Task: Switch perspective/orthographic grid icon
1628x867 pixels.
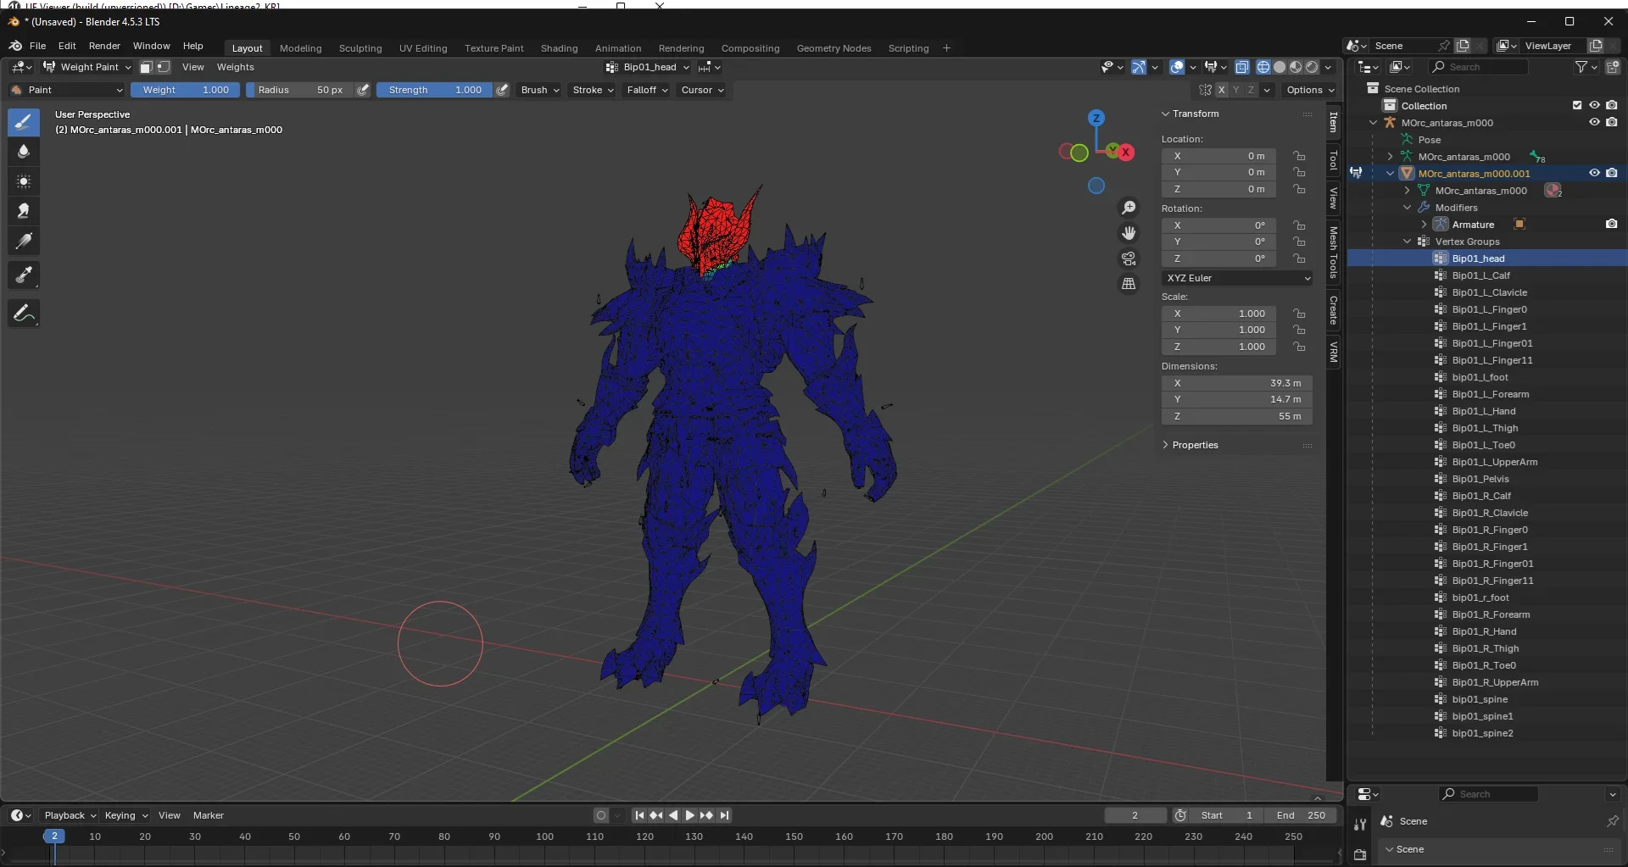Action: pyautogui.click(x=1129, y=284)
